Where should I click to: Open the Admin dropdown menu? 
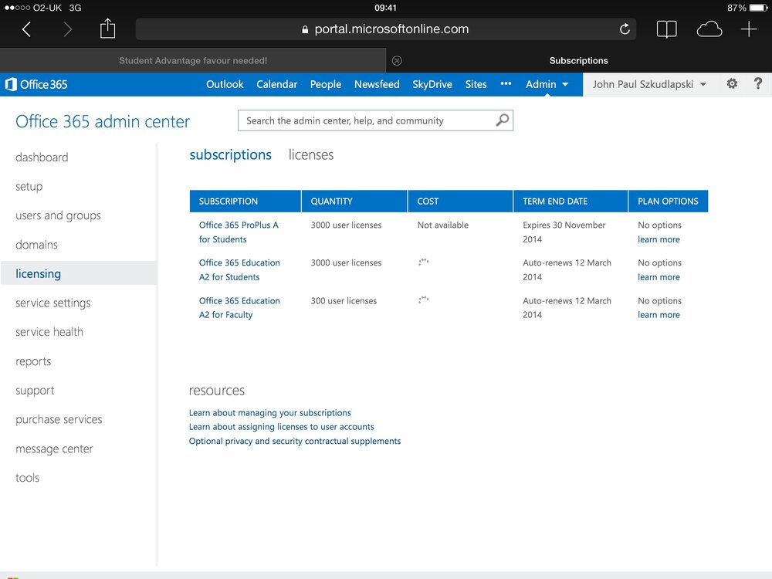(x=547, y=84)
